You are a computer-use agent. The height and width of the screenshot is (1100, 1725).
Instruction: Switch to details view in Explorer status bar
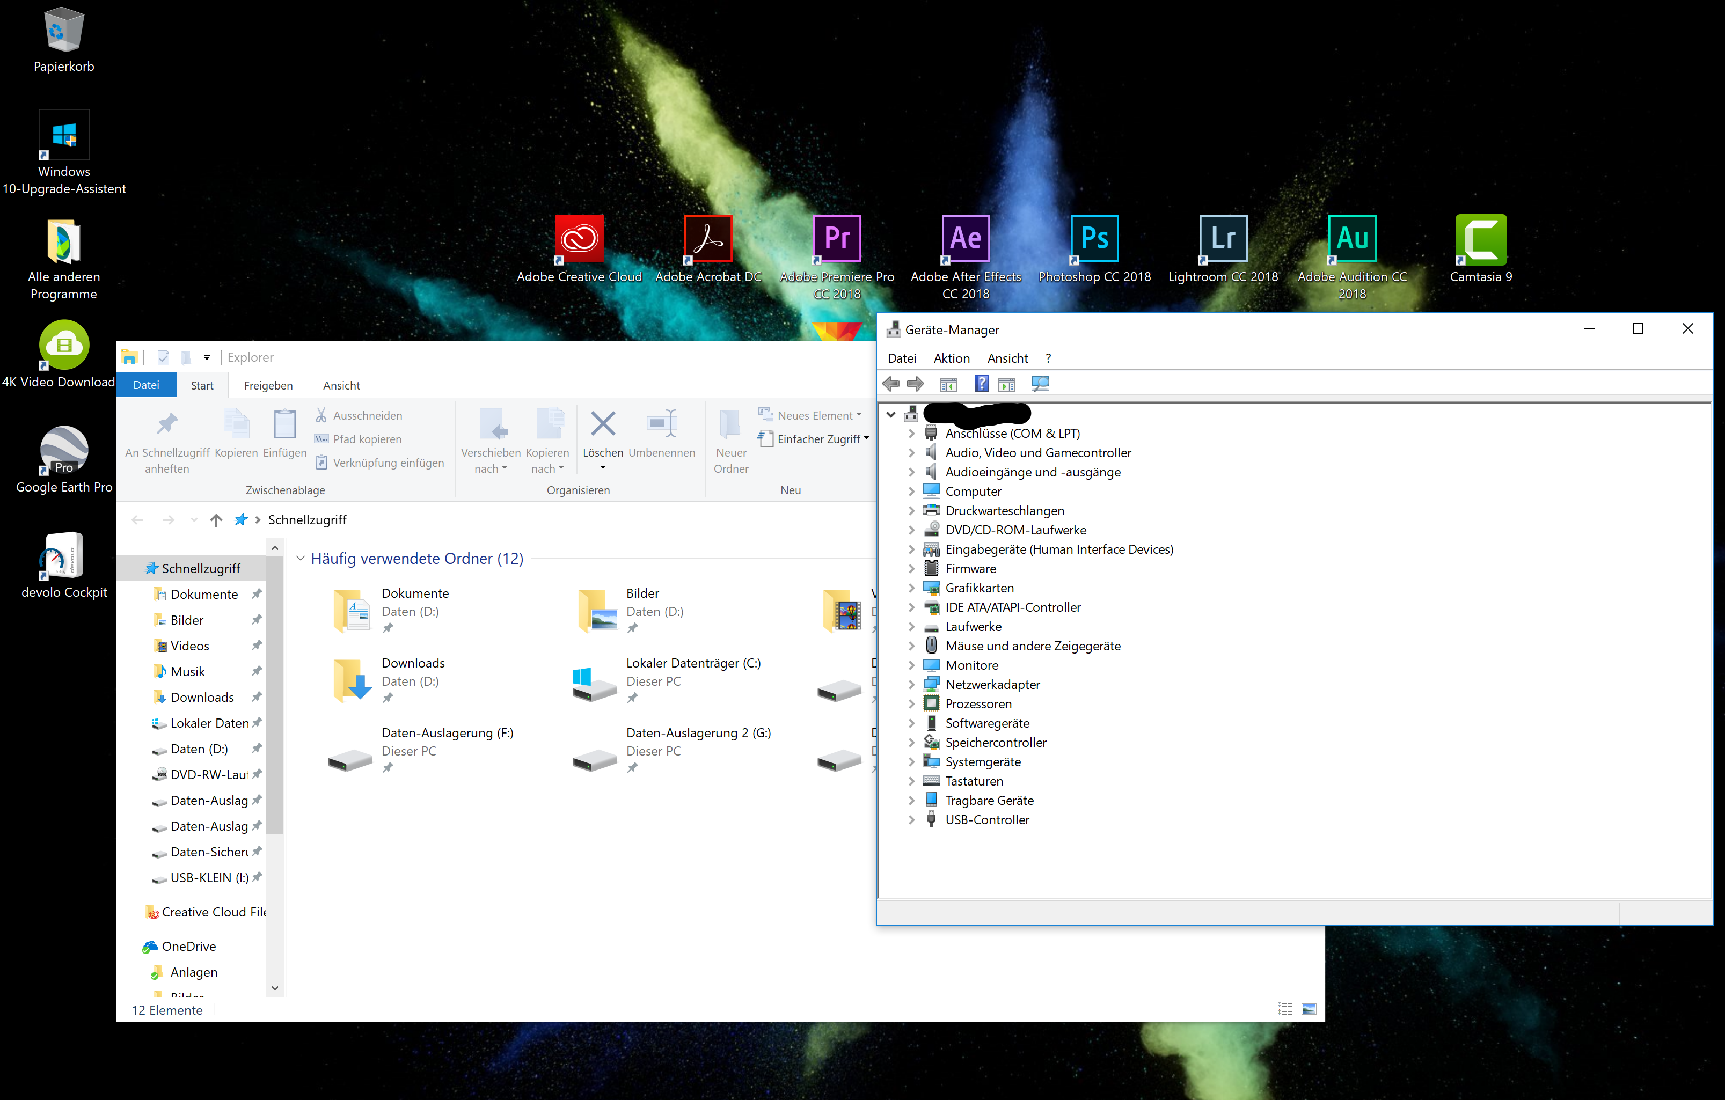pos(1284,1009)
